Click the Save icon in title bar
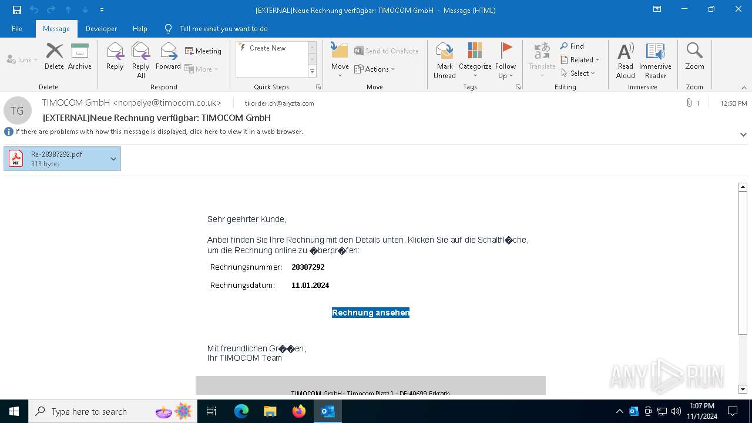The height and width of the screenshot is (423, 752). (17, 10)
